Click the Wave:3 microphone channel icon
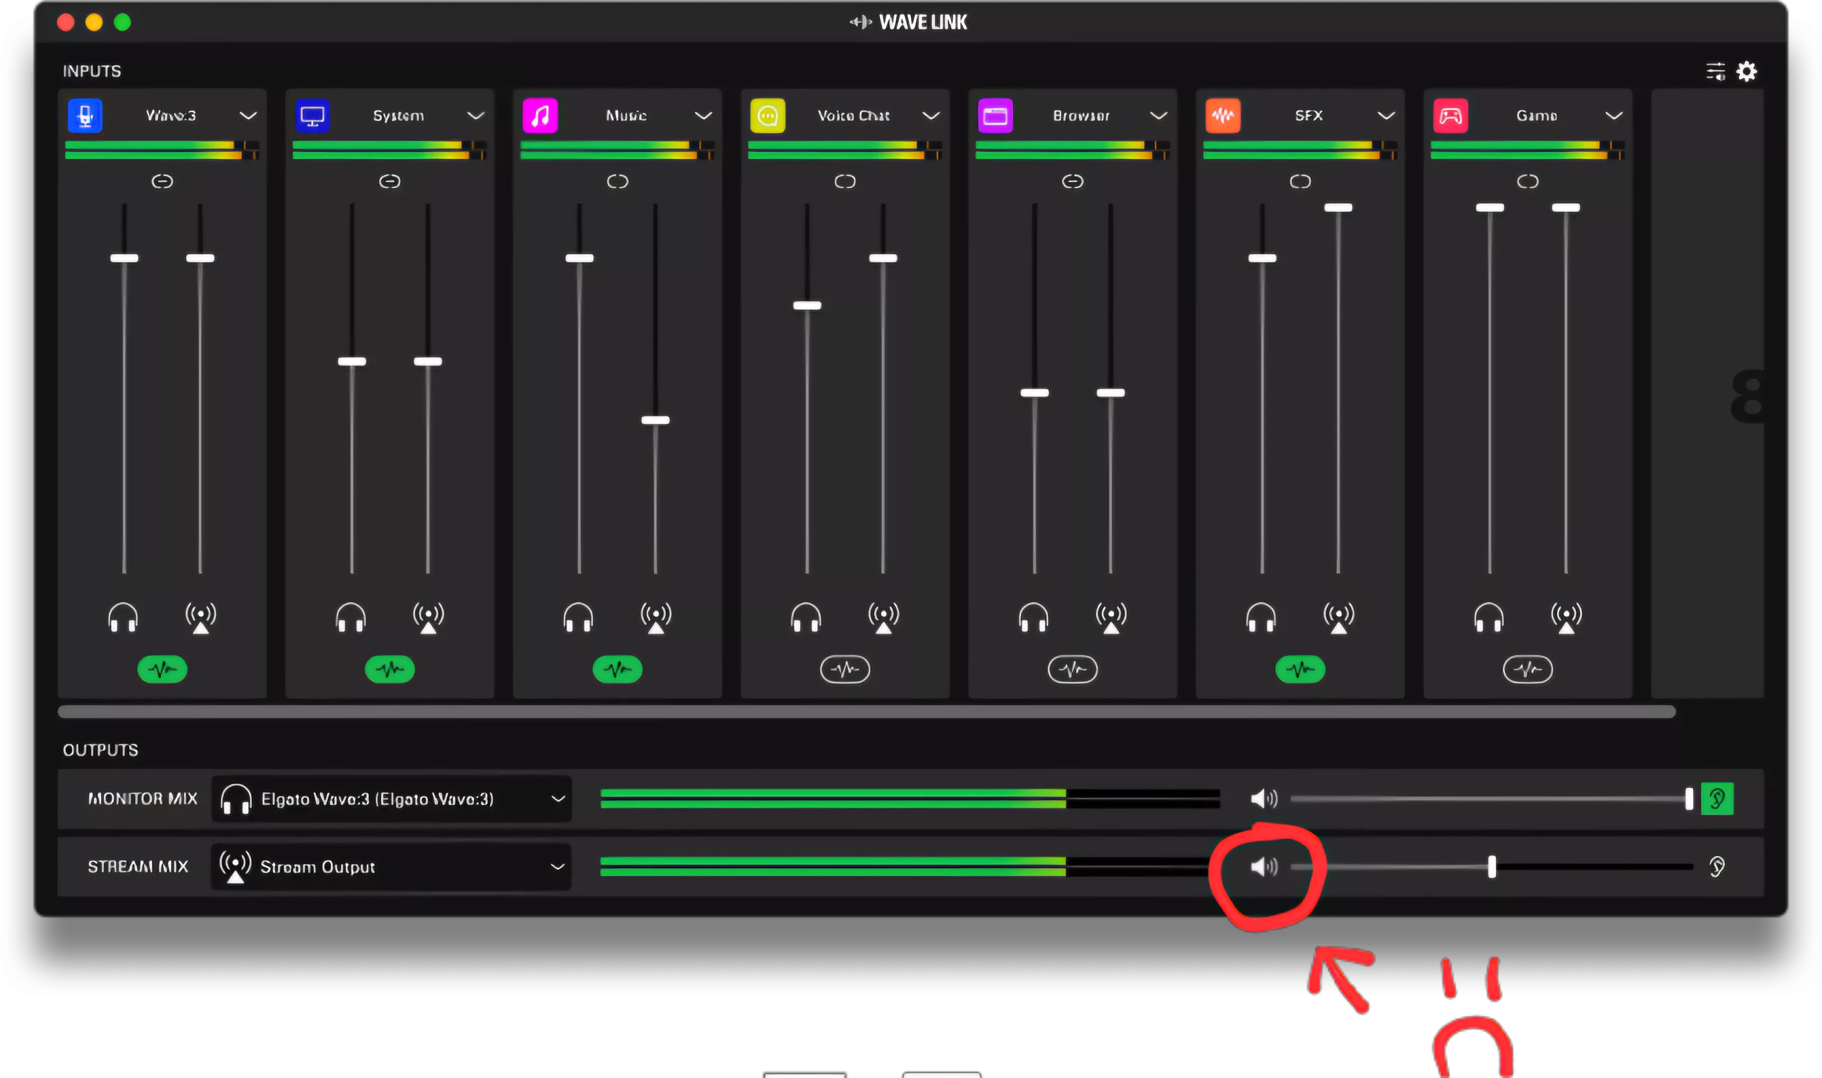The height and width of the screenshot is (1078, 1822). click(x=85, y=115)
